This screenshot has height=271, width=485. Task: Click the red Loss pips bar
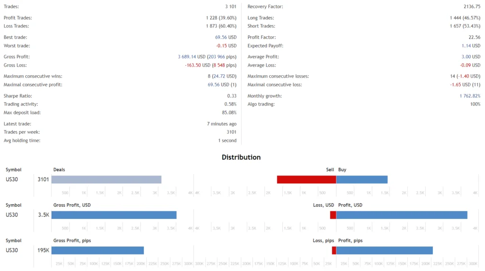click(334, 251)
